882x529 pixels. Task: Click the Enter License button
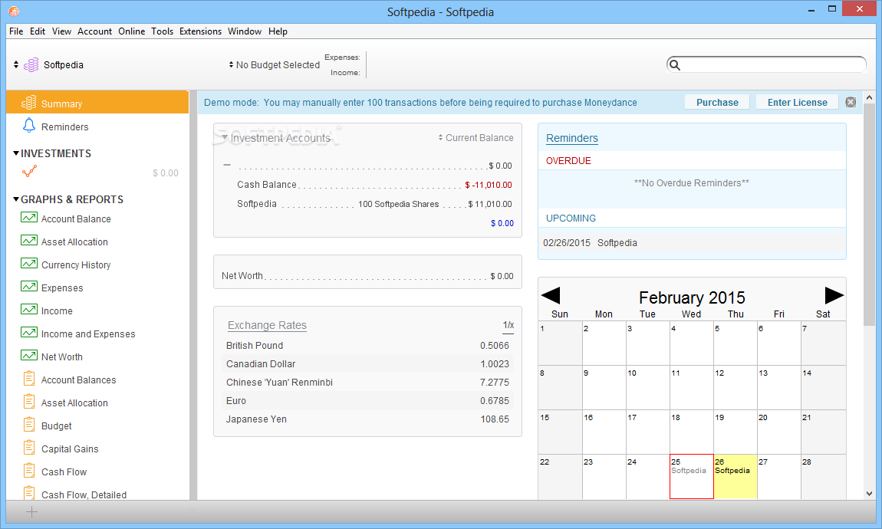point(797,102)
